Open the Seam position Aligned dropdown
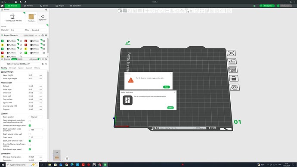The height and width of the screenshot is (167, 297). [x=36, y=117]
